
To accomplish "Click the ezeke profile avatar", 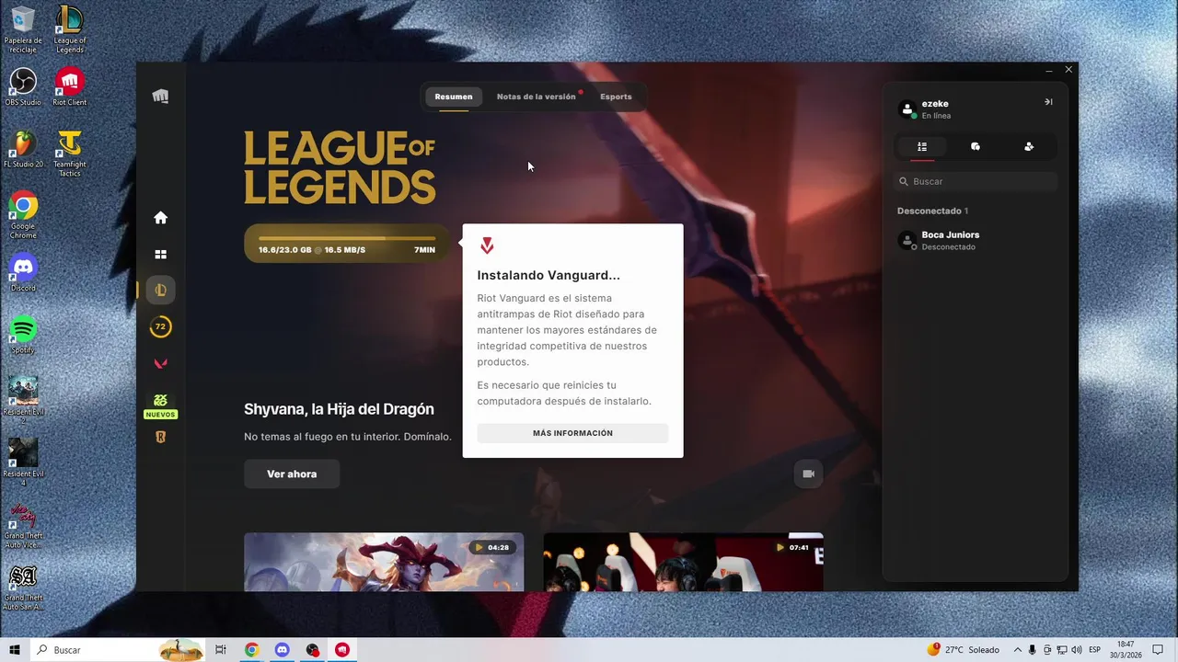I will (907, 109).
